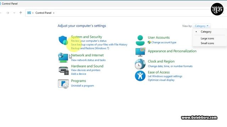
Task: Click the Network and Internet globe icon
Action: 63,58
